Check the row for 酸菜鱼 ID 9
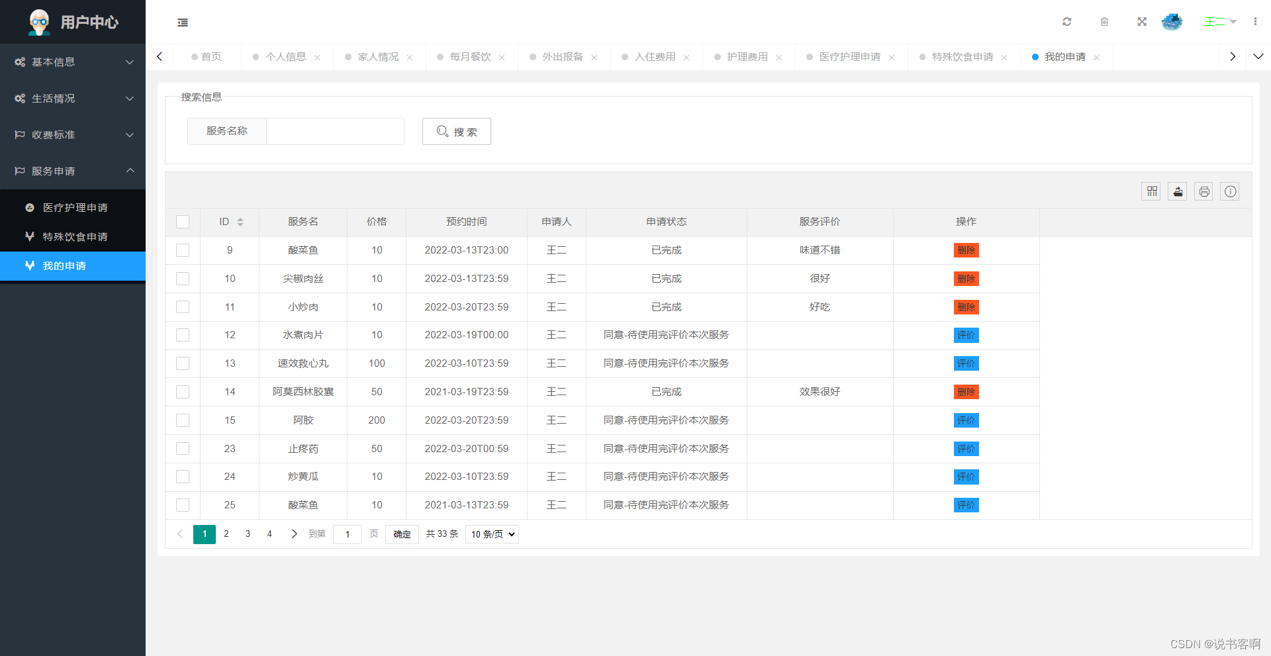Screen dimensions: 1271x656 coord(183,250)
